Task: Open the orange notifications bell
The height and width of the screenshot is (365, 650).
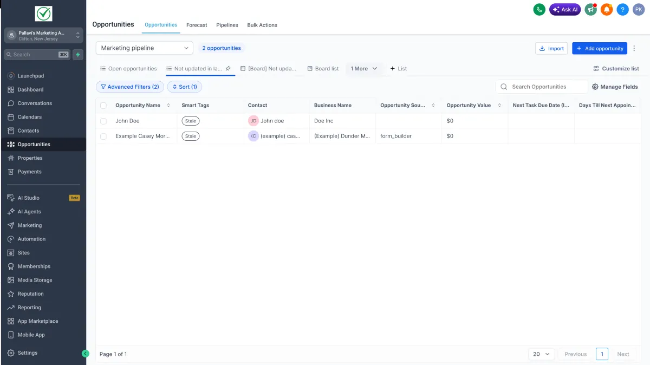Action: coord(607,9)
